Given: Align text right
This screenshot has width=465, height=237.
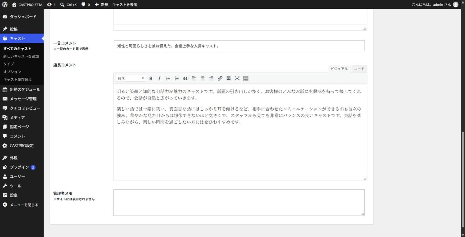Looking at the screenshot, I should [x=211, y=78].
